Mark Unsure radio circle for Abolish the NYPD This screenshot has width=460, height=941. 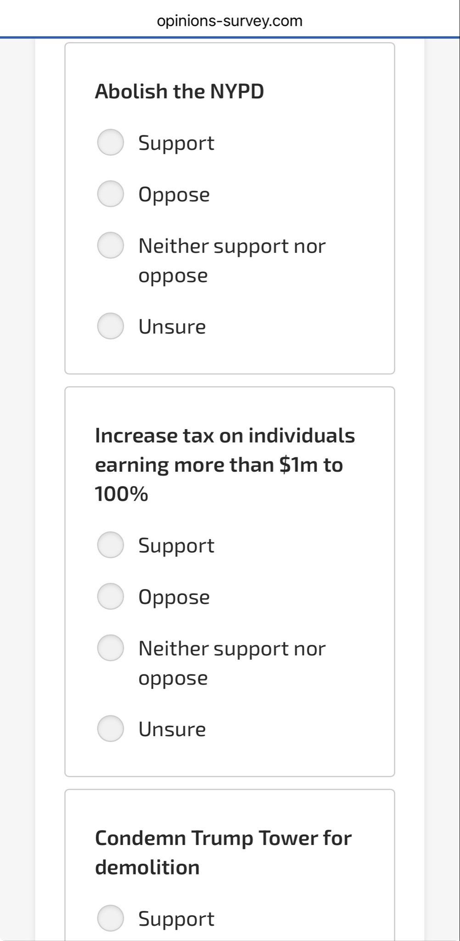tap(111, 326)
